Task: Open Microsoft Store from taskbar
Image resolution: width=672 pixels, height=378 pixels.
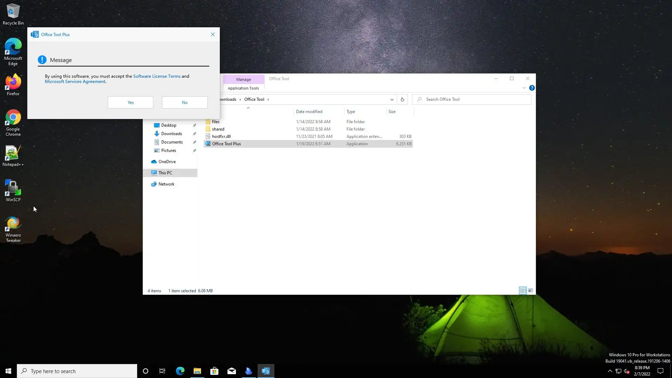Action: pos(214,371)
